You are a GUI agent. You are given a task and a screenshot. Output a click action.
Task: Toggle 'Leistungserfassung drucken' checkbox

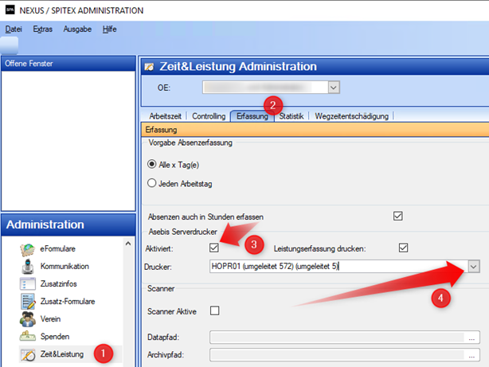[x=403, y=248]
